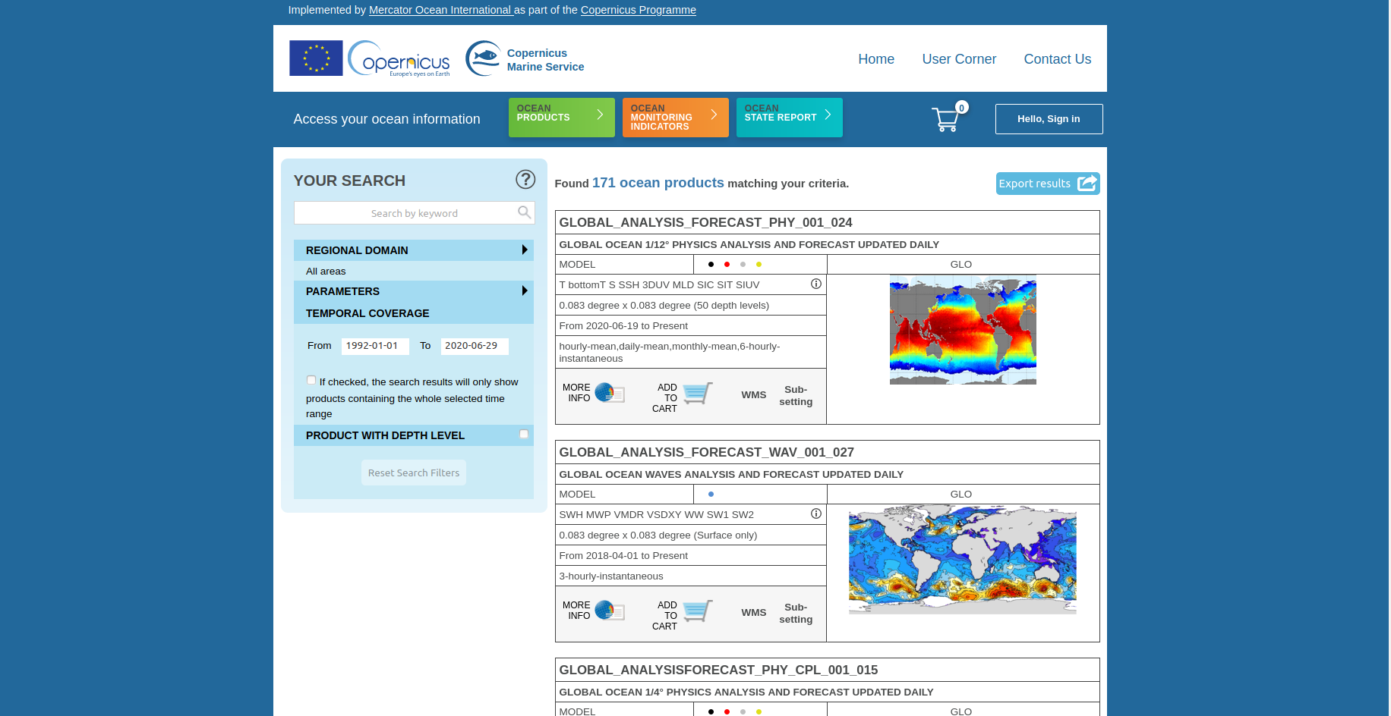Click the From date field showing 1992-01-01
This screenshot has width=1391, height=716.
[x=375, y=346]
